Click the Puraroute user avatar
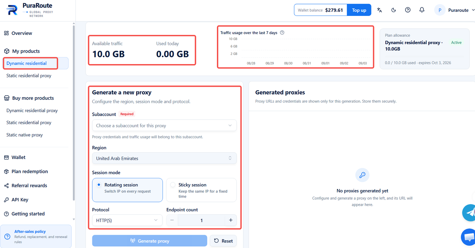Viewport: 475px width, 248px height. 440,10
